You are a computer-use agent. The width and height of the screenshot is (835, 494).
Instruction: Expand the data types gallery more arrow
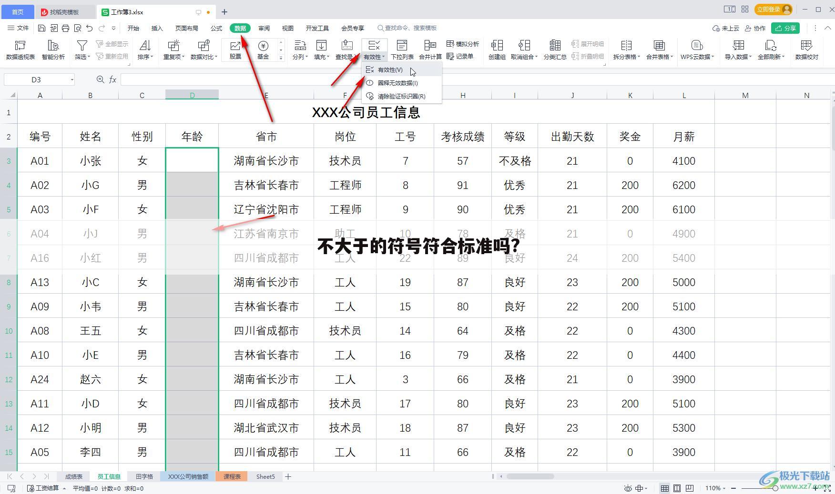281,58
